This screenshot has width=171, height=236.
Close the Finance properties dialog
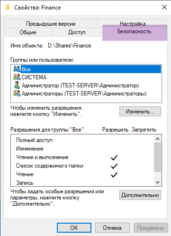tap(164, 7)
